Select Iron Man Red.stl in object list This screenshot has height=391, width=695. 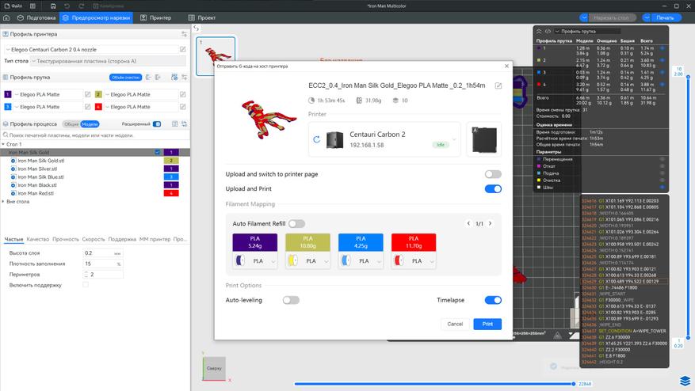[36, 193]
